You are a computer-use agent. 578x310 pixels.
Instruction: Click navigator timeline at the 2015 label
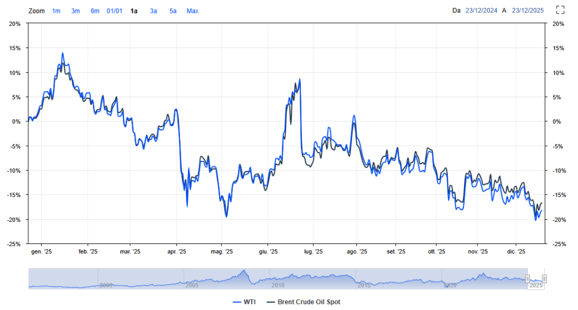tap(364, 286)
